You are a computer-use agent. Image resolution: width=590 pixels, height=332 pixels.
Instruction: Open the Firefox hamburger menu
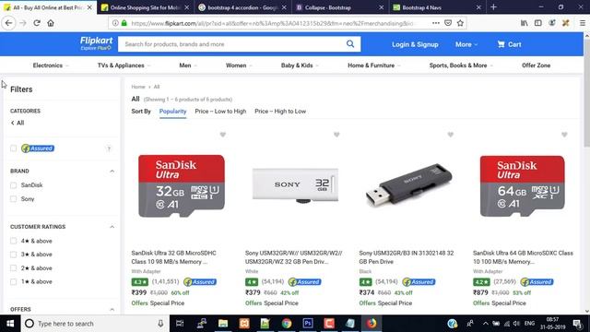(582, 23)
